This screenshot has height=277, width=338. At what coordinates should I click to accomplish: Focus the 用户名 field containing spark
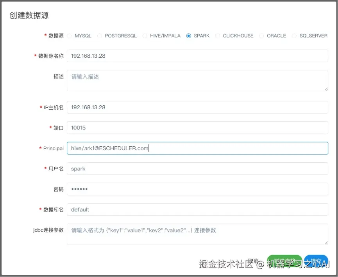point(197,169)
